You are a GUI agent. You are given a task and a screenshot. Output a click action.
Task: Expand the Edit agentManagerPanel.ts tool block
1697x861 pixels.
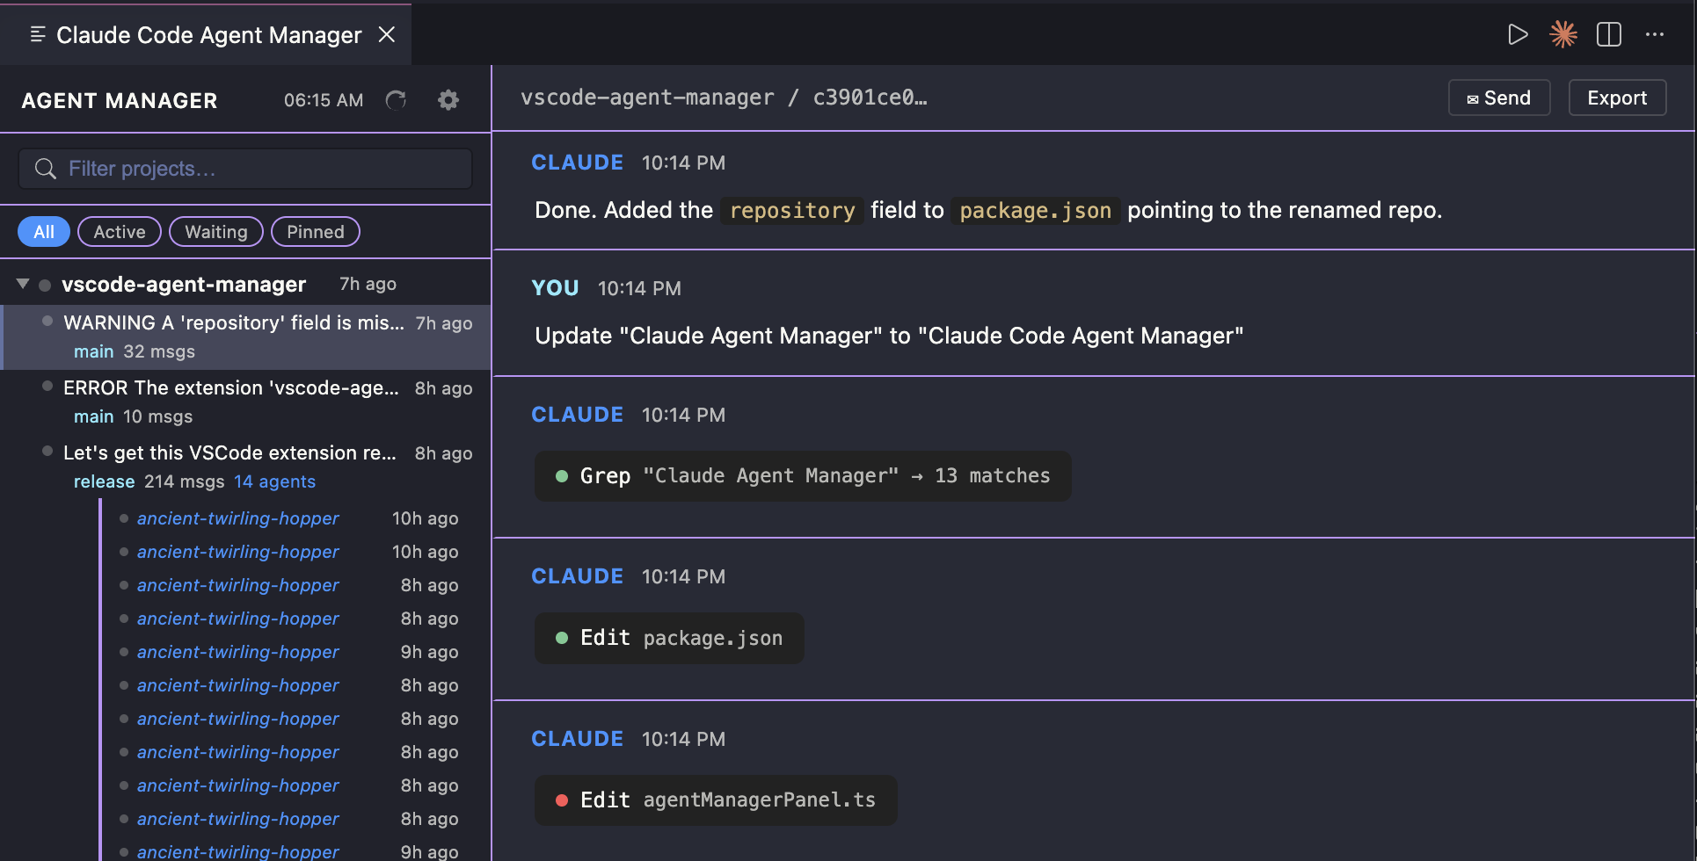click(x=716, y=800)
